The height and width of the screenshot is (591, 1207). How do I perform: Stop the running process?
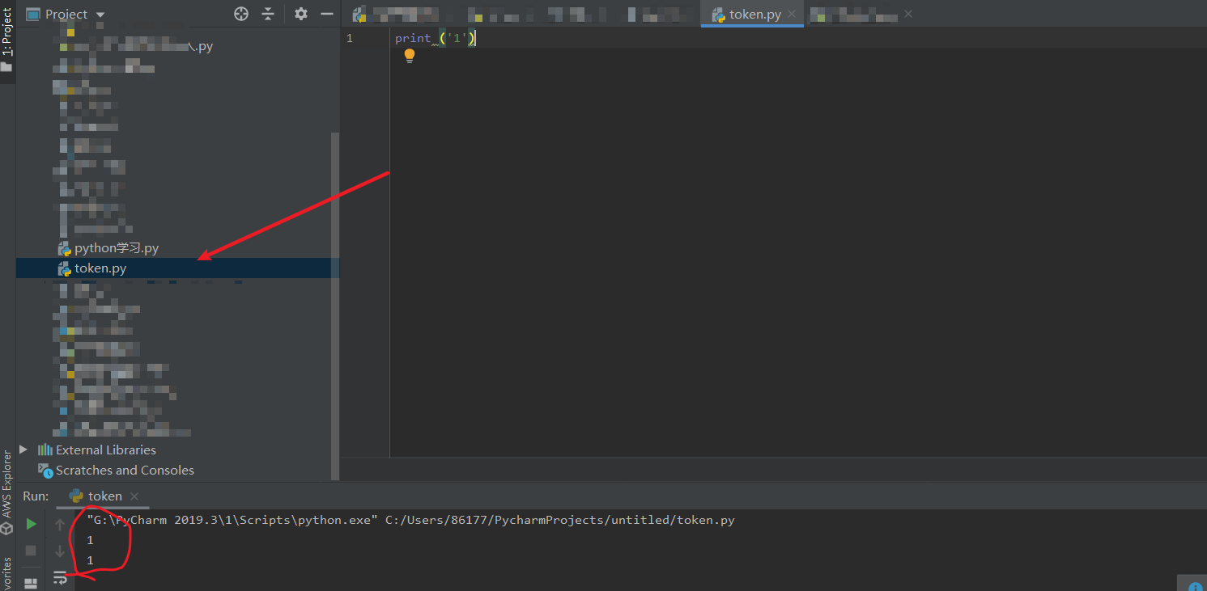[x=31, y=551]
